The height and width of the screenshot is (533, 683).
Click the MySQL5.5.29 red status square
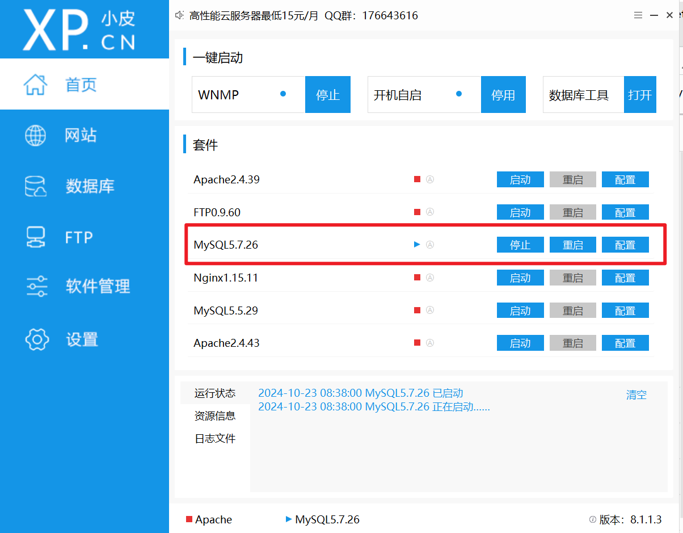click(x=417, y=310)
